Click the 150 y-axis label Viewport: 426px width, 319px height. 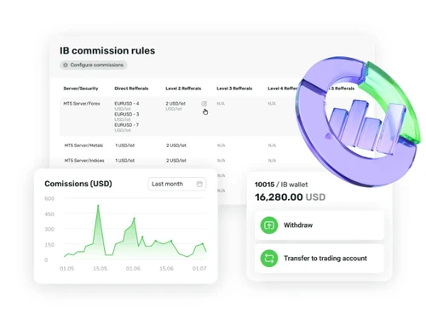click(49, 245)
